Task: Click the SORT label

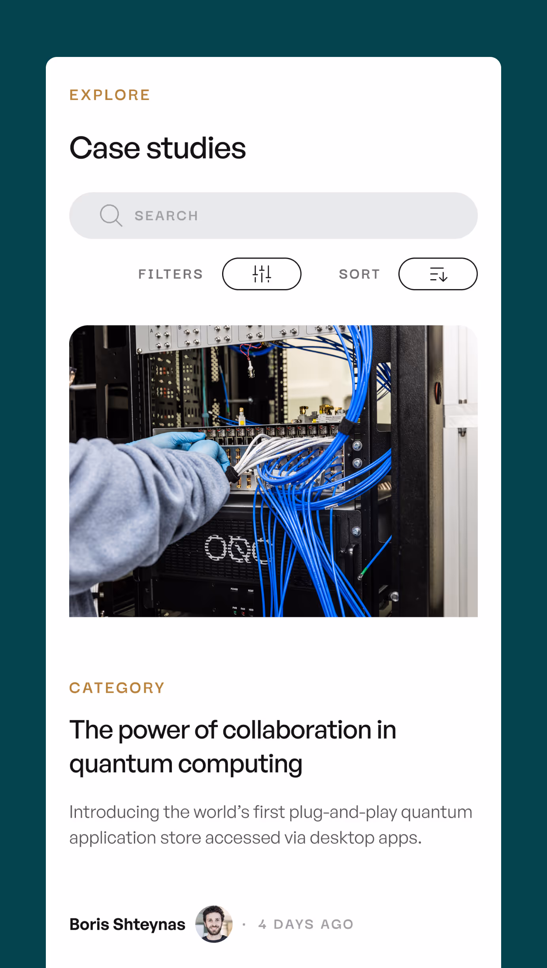Action: [360, 274]
